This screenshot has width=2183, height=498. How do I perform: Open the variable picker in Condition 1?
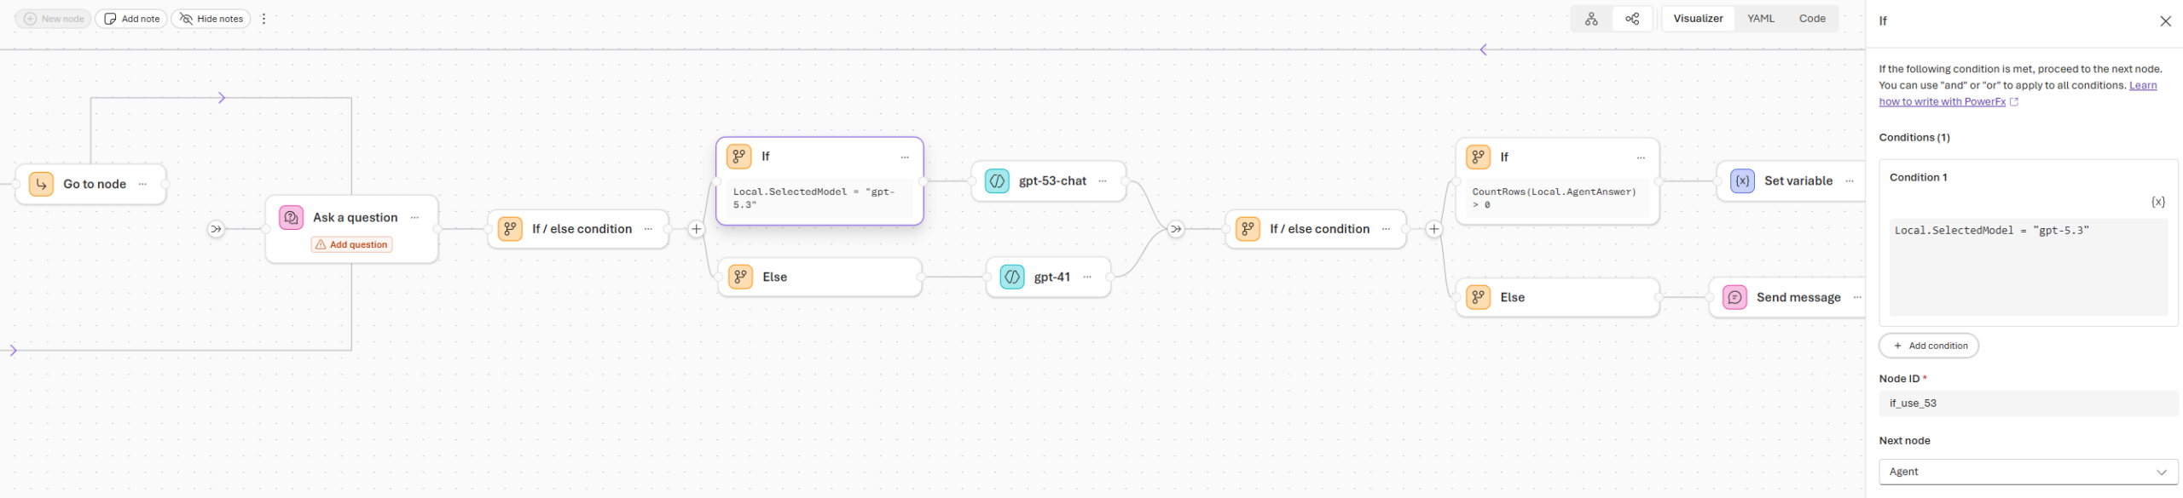pos(2157,202)
